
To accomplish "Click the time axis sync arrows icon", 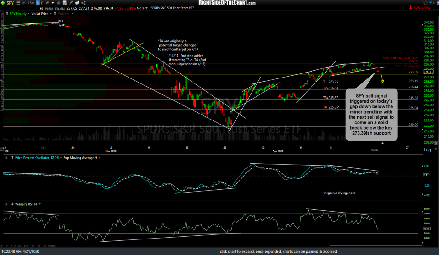I will (2, 149).
